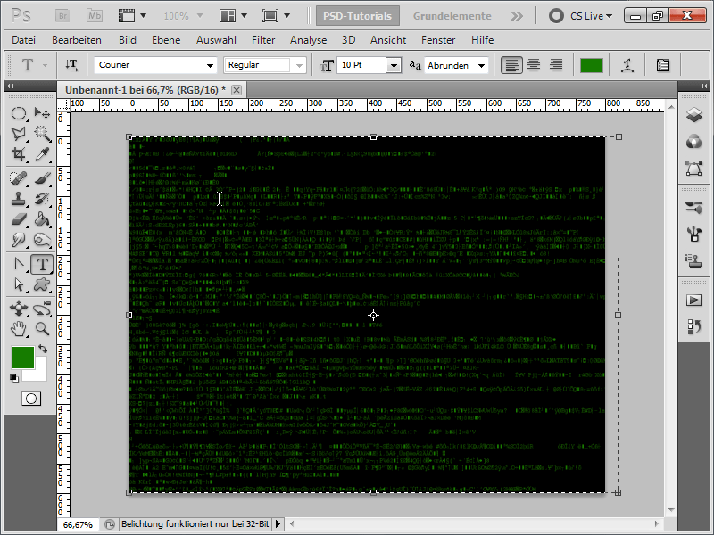The image size is (714, 535).
Task: Switch to Grundelemente workspace
Action: pos(452,16)
